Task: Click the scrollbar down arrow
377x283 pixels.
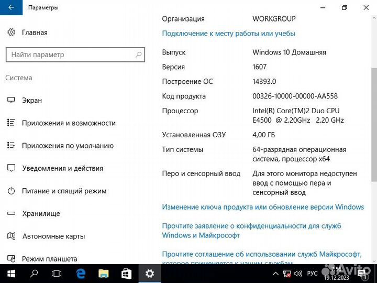Action: (x=374, y=261)
